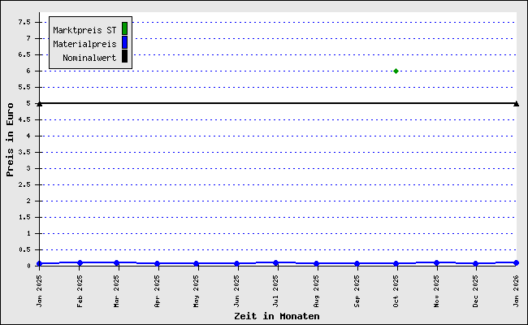
Task: Click the blue Materialpreis point at Jan 2026
Action: (x=517, y=262)
